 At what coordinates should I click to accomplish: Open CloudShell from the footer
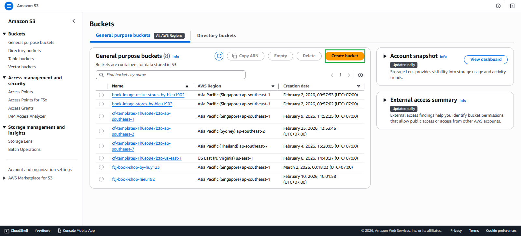click(16, 231)
